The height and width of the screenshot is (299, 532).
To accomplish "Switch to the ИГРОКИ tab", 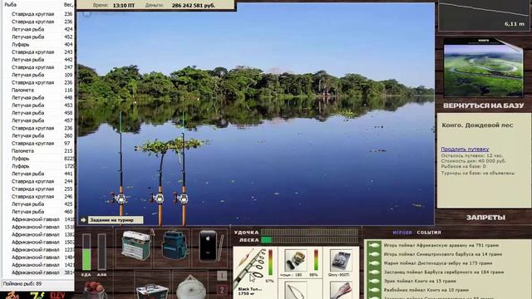I will pyautogui.click(x=402, y=233).
